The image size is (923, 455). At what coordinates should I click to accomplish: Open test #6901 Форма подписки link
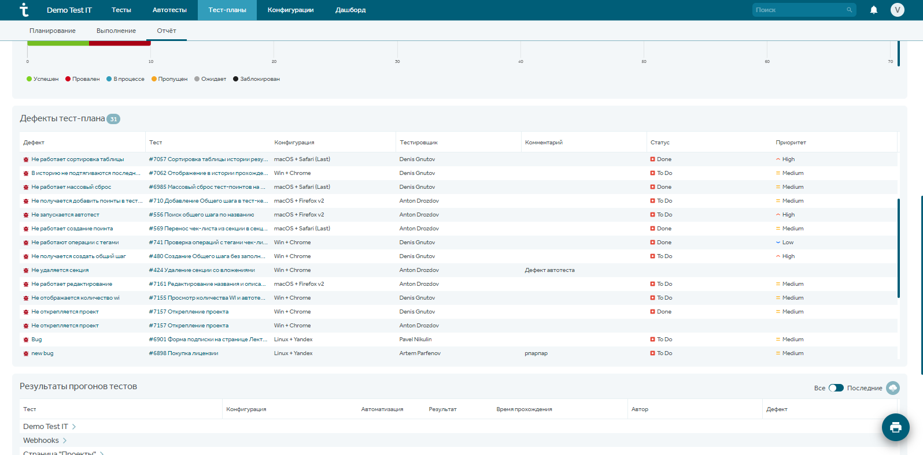click(x=208, y=340)
